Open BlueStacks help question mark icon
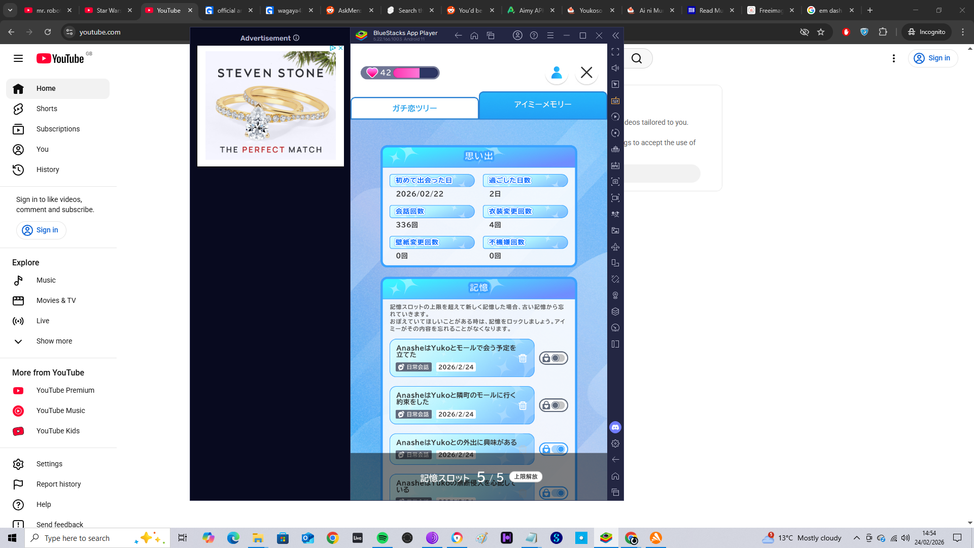 534,36
